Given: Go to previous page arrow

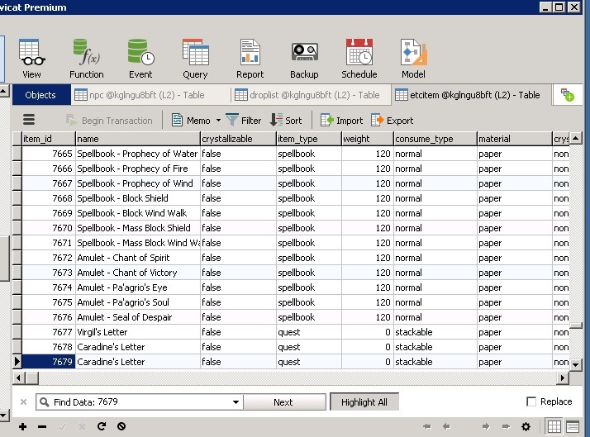Looking at the screenshot, I should pos(446,426).
